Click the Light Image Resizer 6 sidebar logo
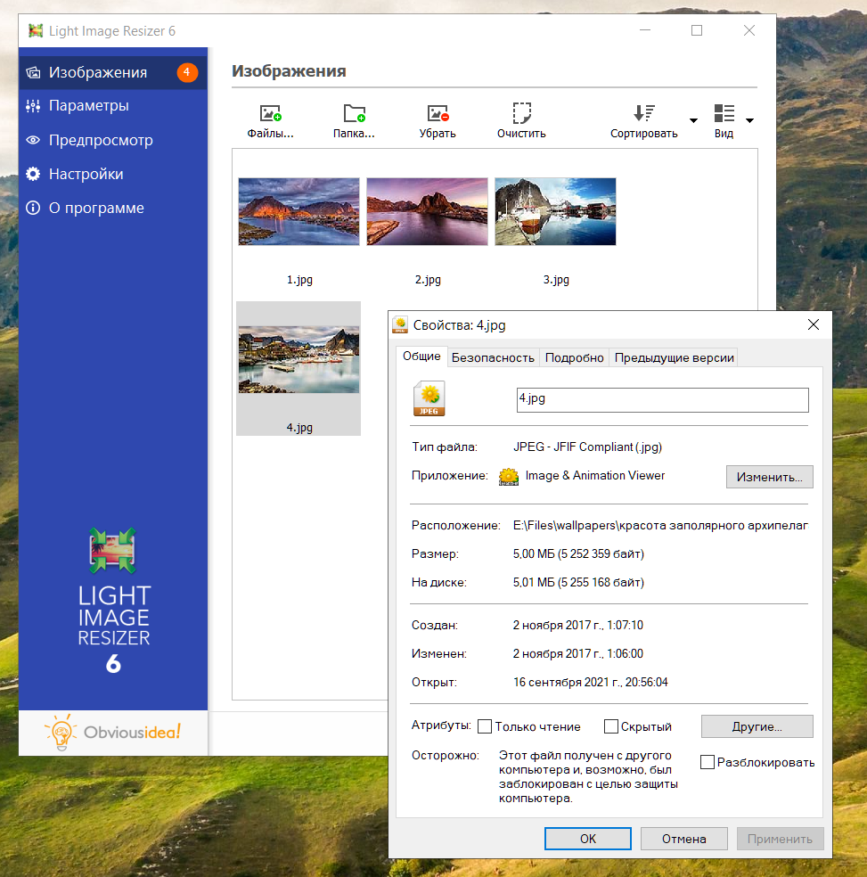The image size is (867, 877). click(x=113, y=601)
